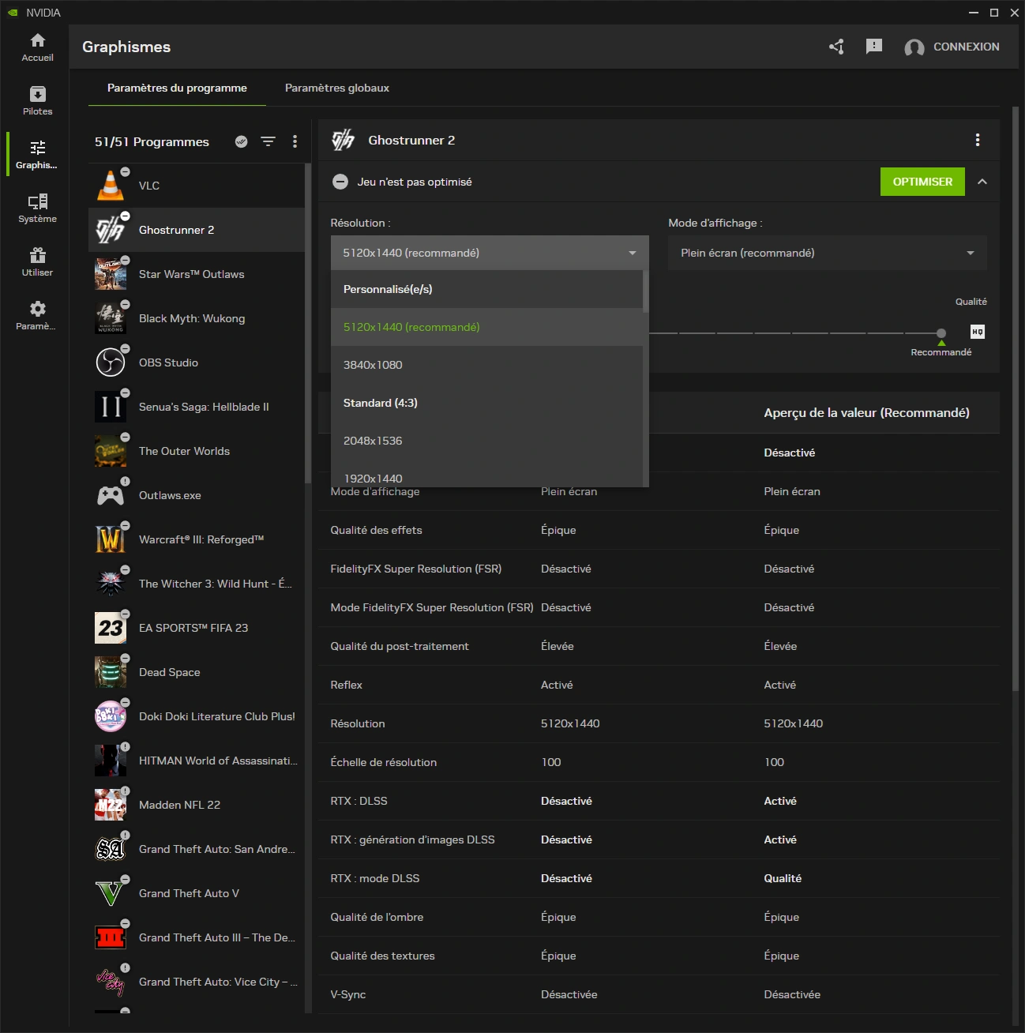Click the VLC cone icon
This screenshot has height=1033, width=1025.
click(111, 186)
